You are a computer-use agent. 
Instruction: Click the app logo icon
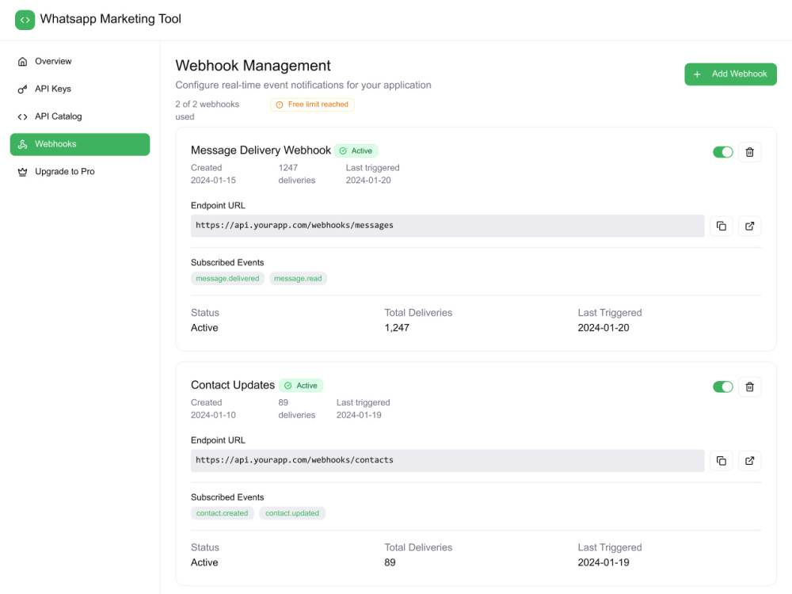click(x=25, y=20)
